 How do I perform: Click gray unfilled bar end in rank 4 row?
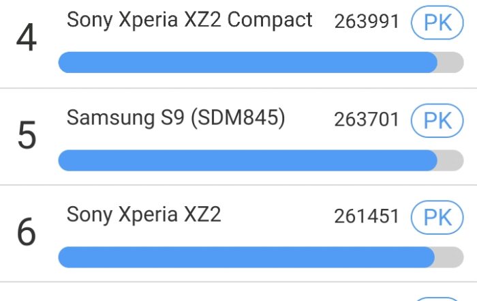451,62
